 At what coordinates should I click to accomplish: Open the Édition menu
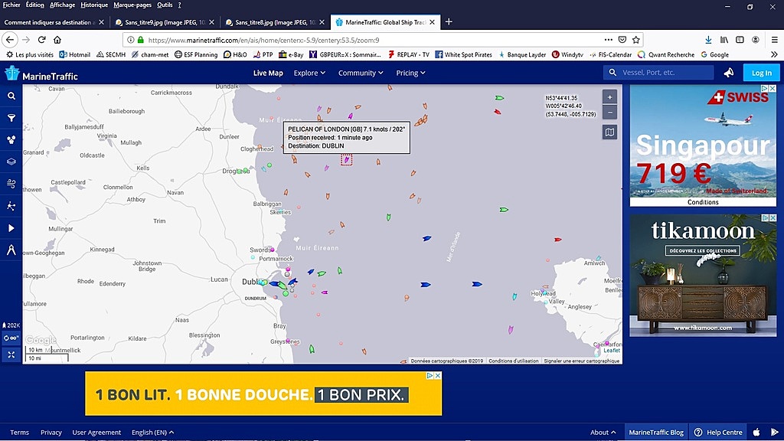point(35,5)
